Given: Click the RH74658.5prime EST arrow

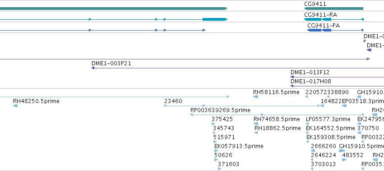Looking at the screenshot, I should coord(256,124).
